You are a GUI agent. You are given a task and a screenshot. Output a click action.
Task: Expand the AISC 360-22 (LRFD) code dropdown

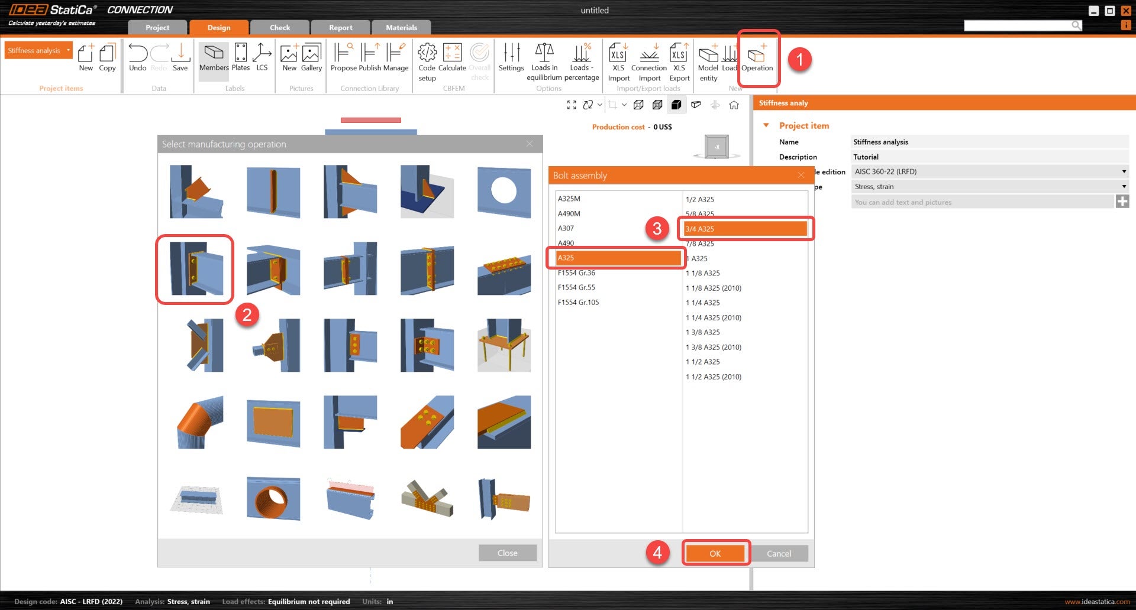pos(1124,171)
